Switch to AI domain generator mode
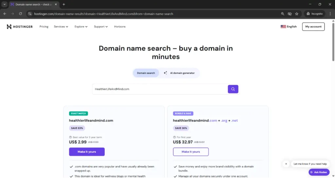 pos(179,73)
